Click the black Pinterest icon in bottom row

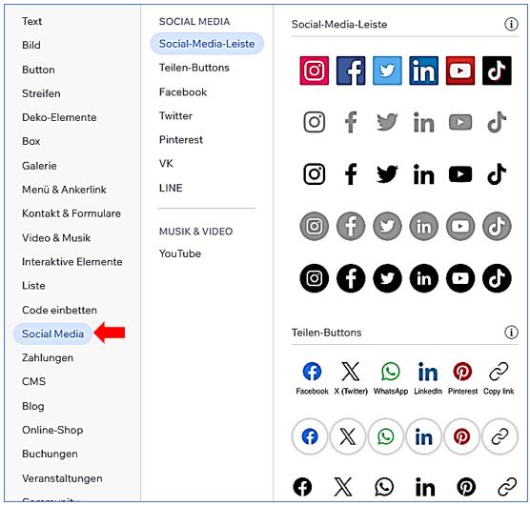466,487
